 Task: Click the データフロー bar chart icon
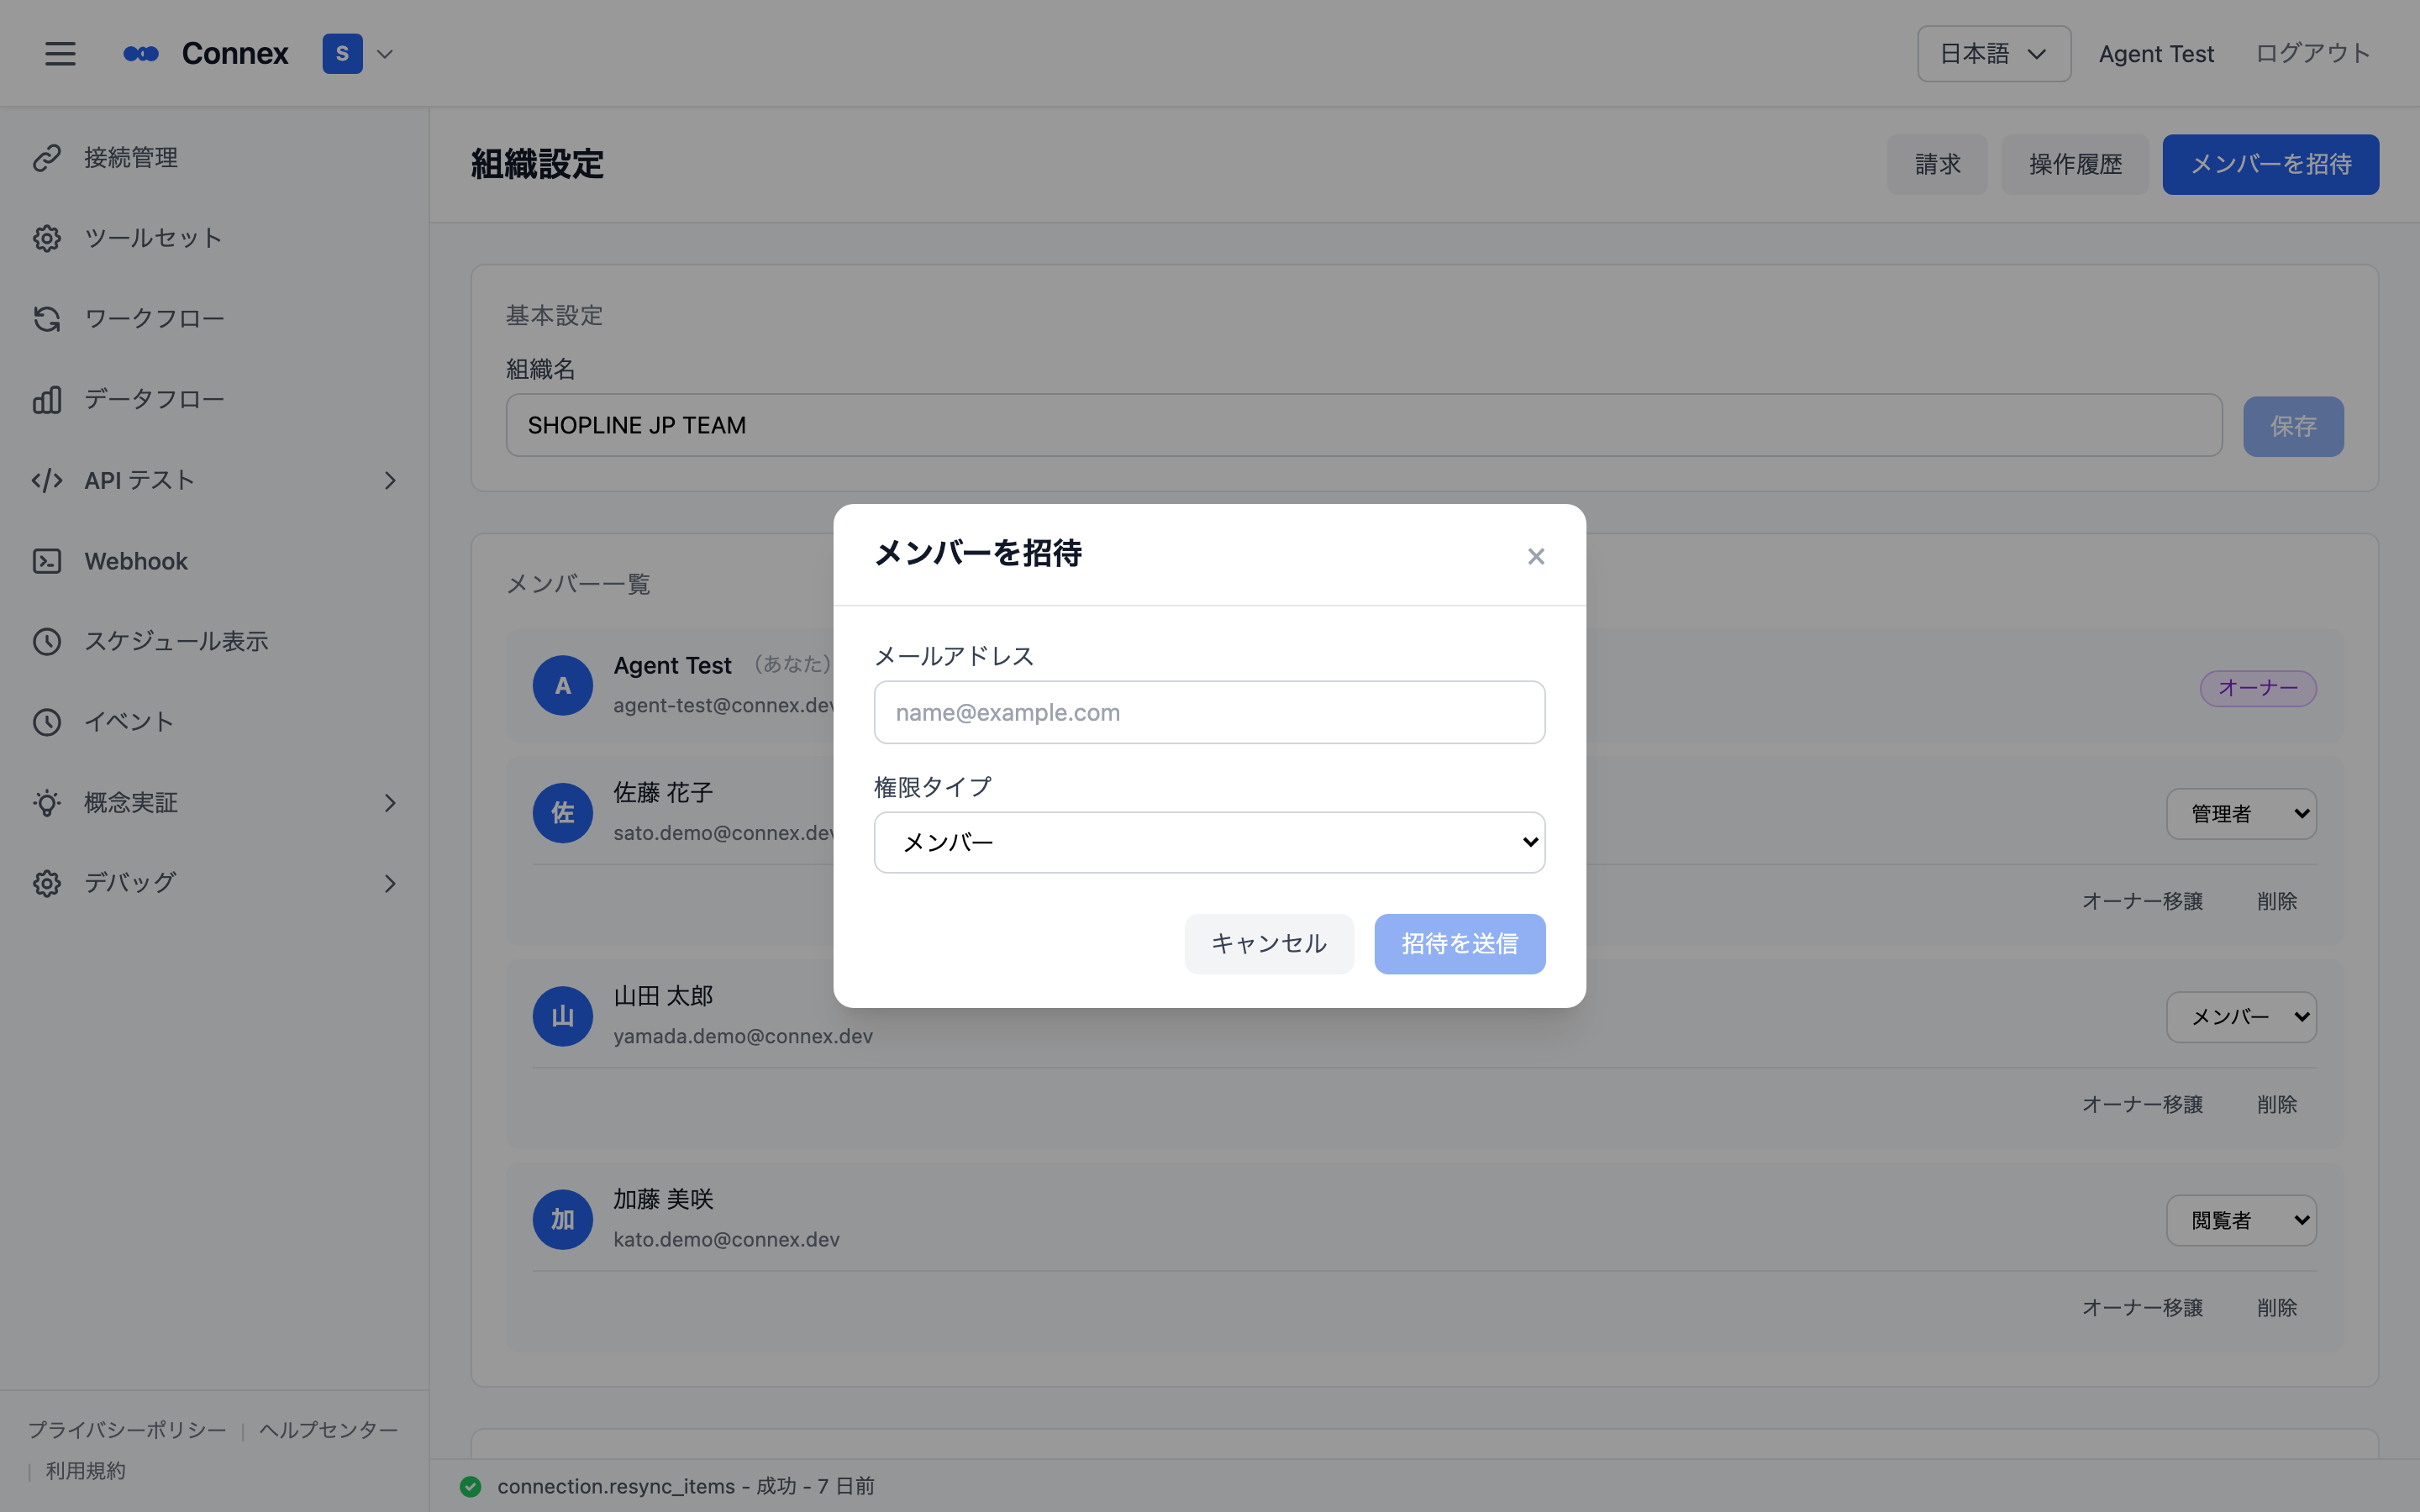coord(47,400)
